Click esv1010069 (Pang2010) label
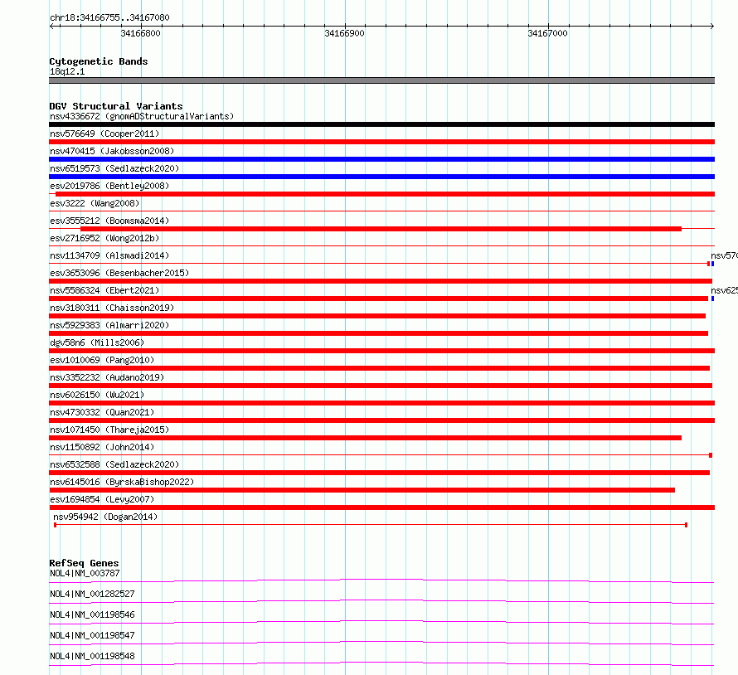Image resolution: width=738 pixels, height=675 pixels. tap(102, 360)
